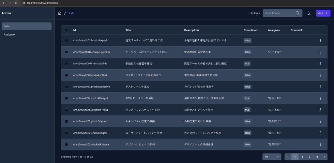Open Assignee in the sidebar
The image size is (334, 163).
(x=26, y=34)
